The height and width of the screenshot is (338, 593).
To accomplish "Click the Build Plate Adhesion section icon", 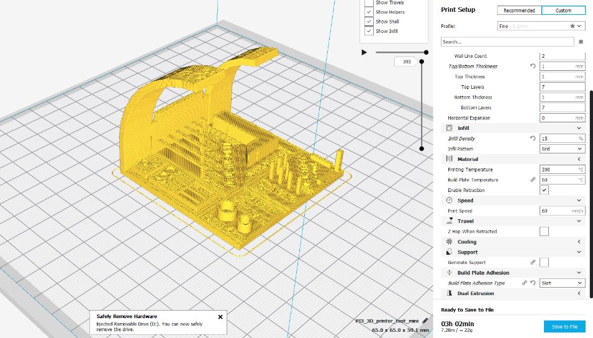I will coord(450,273).
